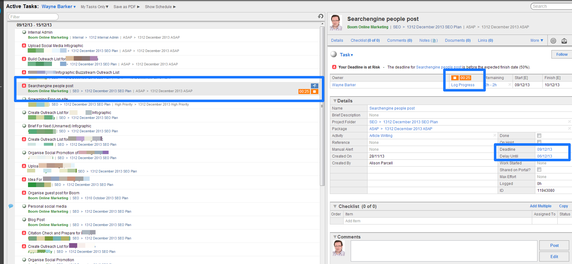The height and width of the screenshot is (264, 572).
Task: Click the globe icon in the task toolbar
Action: click(x=553, y=41)
